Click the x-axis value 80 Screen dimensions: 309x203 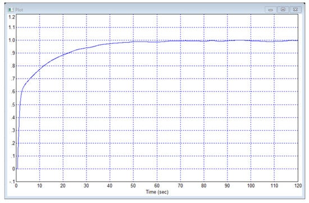[x=203, y=186]
